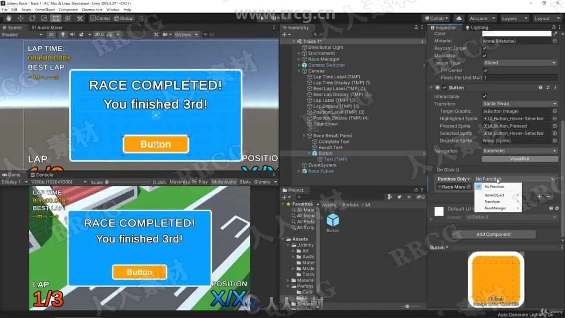Select the Rect tool in toolbar
This screenshot has height=318, width=565.
56,18
